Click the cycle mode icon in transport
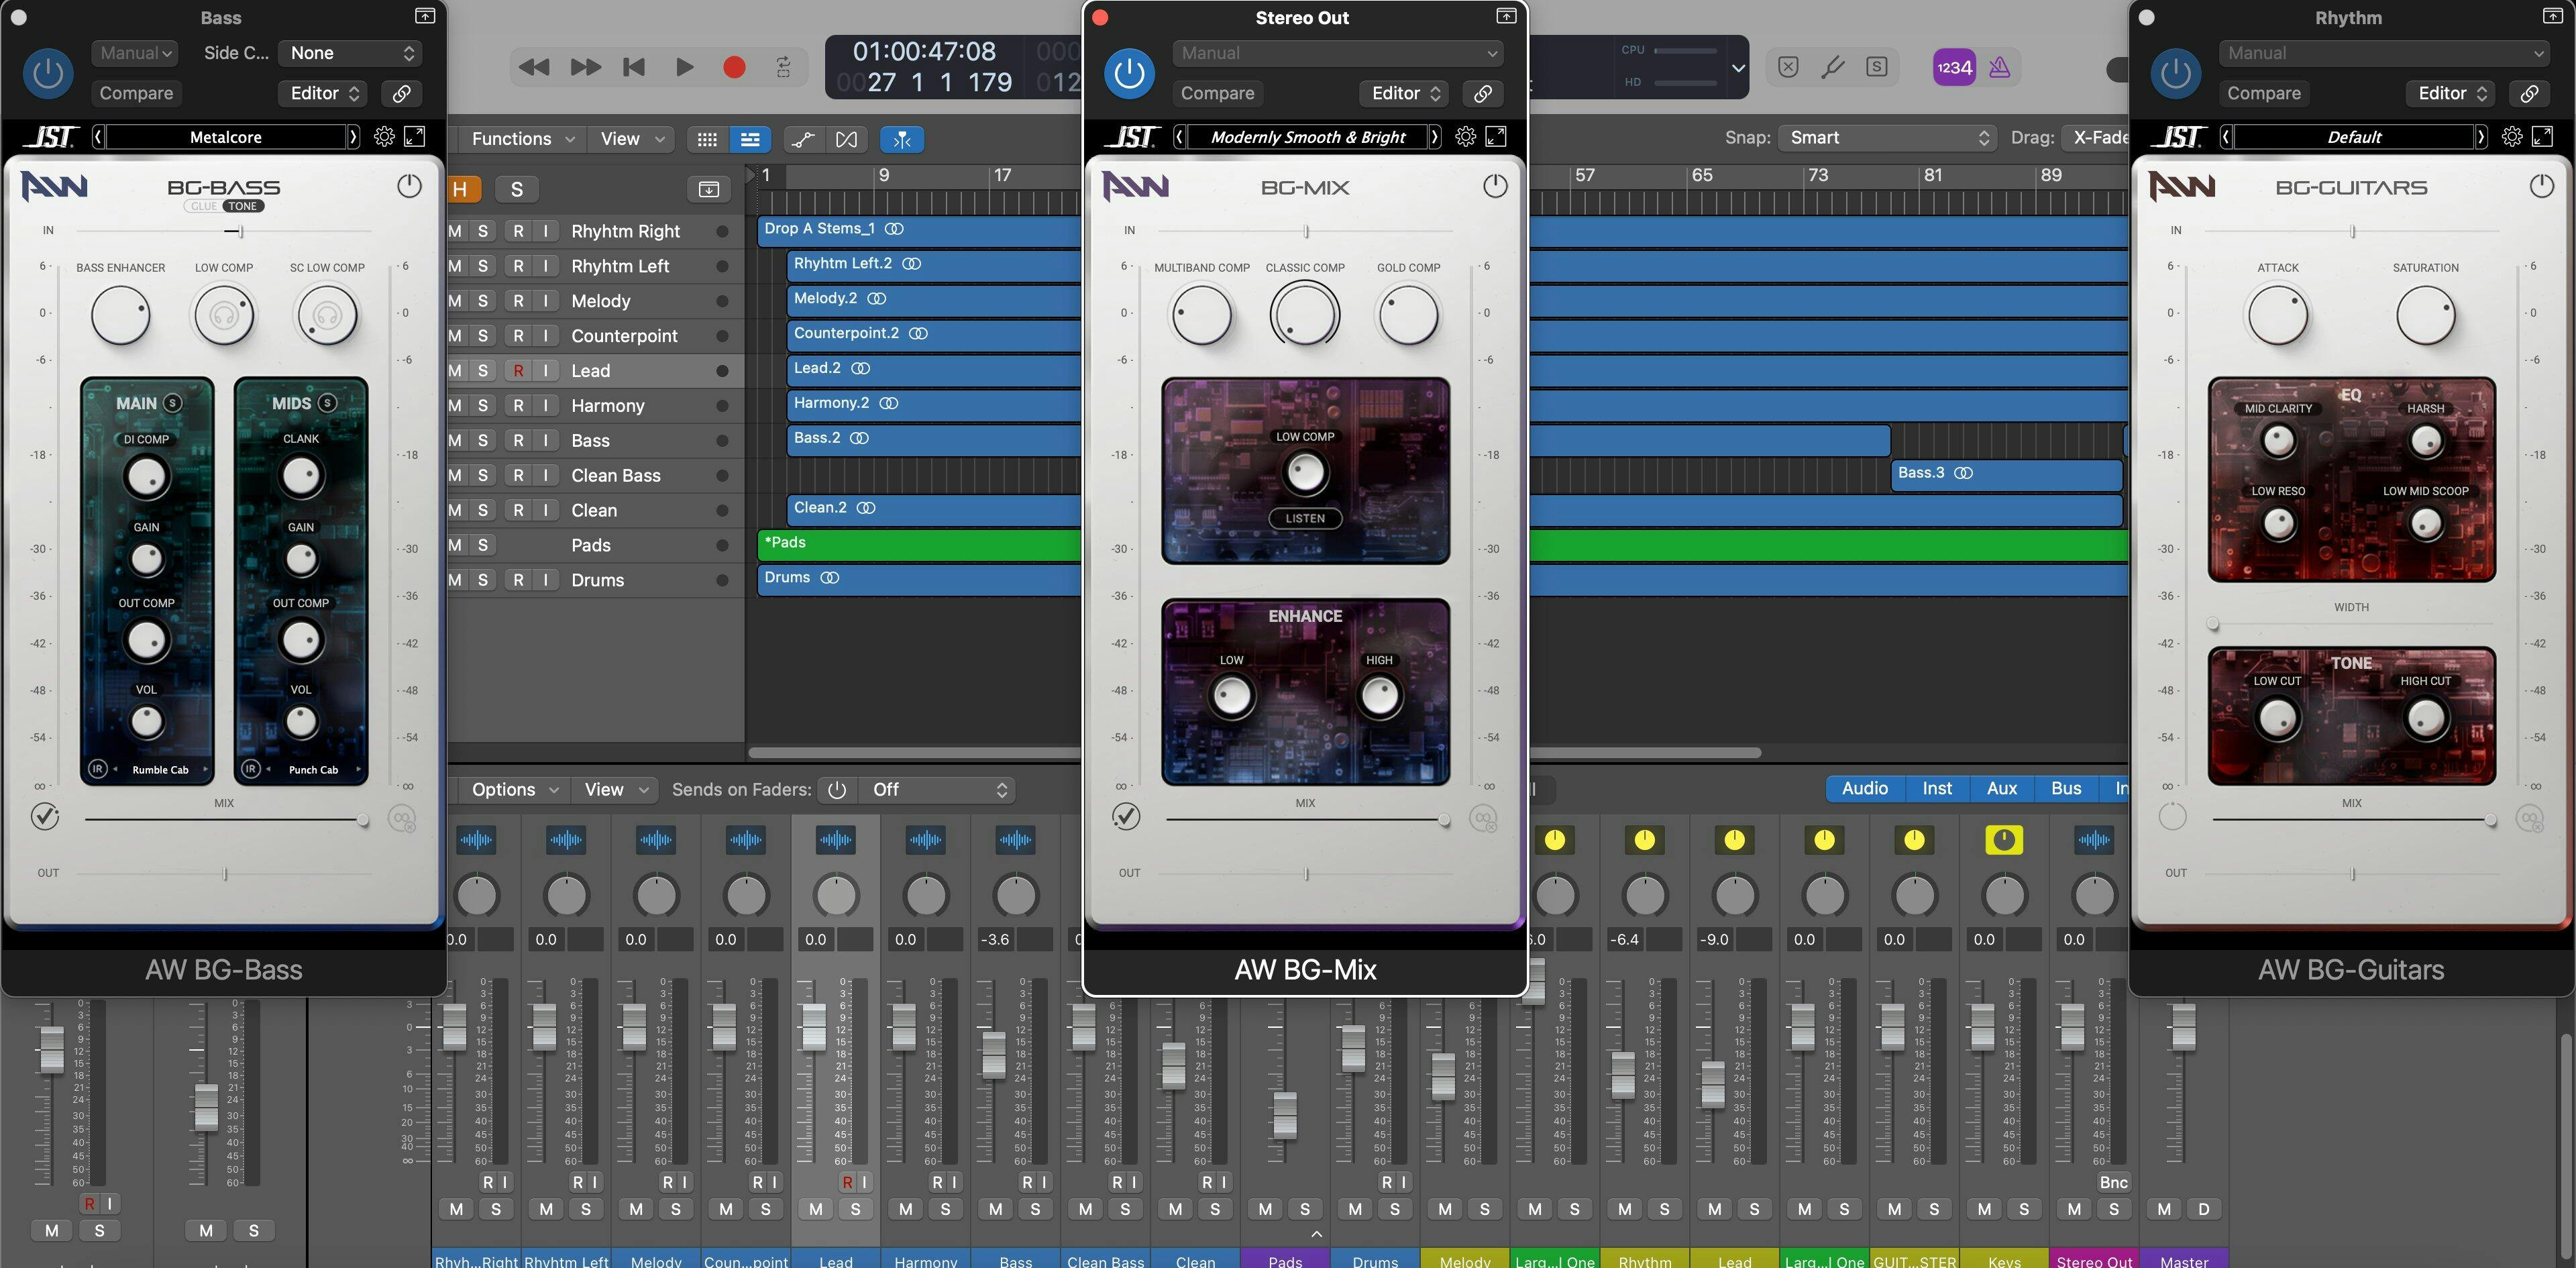The height and width of the screenshot is (1268, 2576). tap(784, 67)
